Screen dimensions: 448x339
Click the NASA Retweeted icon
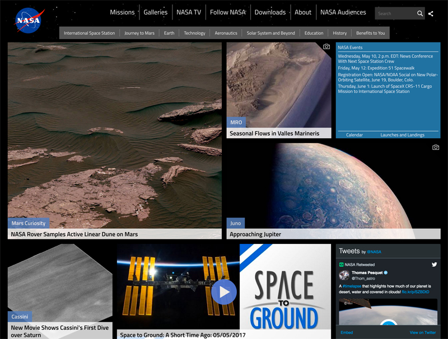pyautogui.click(x=341, y=265)
